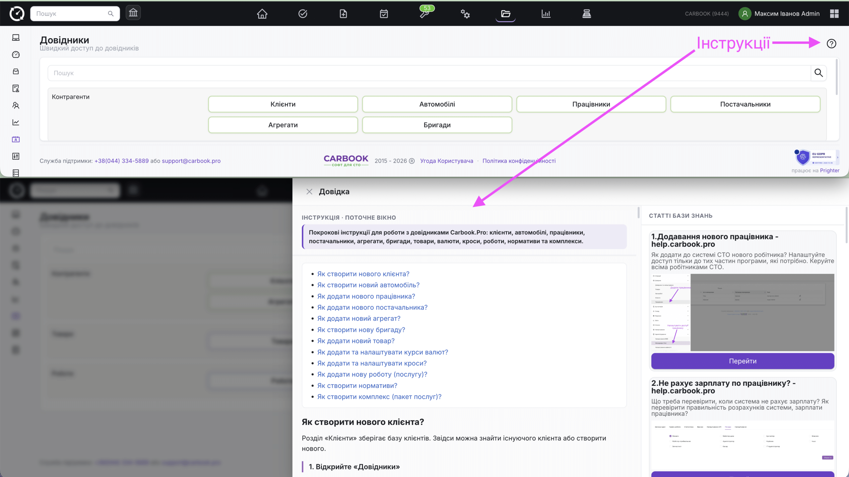Screen dimensions: 849x477
Task: Open the Постачальники directory button
Action: pyautogui.click(x=745, y=104)
